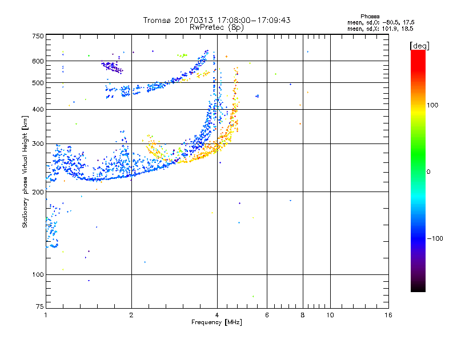Click the '[deg]' colorbar unit label

tap(419, 46)
